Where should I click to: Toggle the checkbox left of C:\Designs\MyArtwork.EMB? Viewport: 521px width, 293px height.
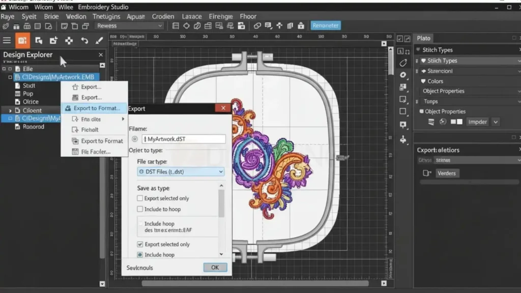coord(10,77)
